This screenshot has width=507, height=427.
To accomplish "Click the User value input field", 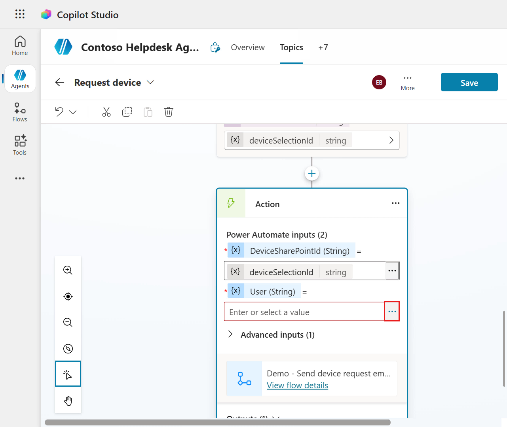I will pyautogui.click(x=304, y=312).
